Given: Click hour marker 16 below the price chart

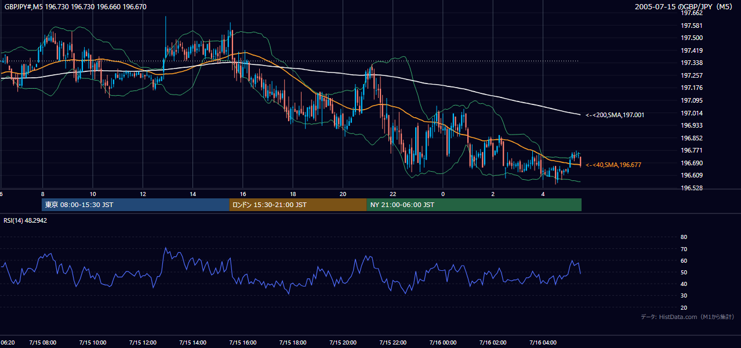Looking at the screenshot, I should tap(243, 194).
